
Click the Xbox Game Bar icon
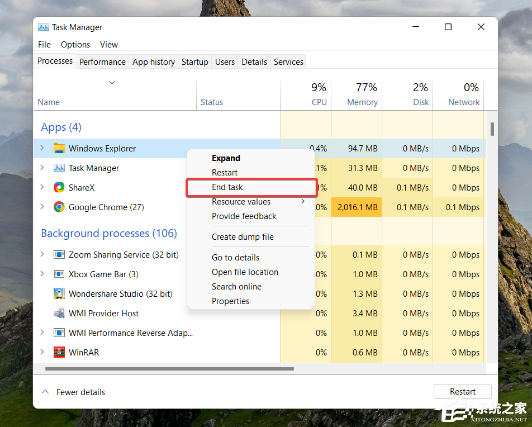59,274
